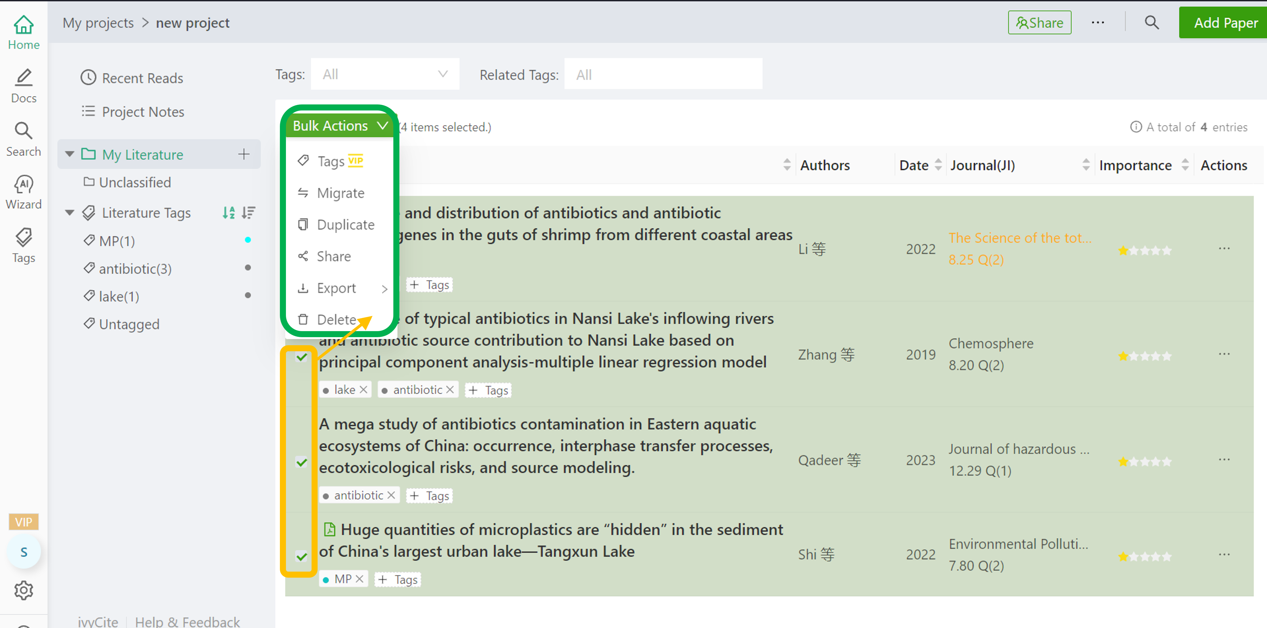The width and height of the screenshot is (1267, 628).
Task: Select the Unclassified folder
Action: (127, 182)
